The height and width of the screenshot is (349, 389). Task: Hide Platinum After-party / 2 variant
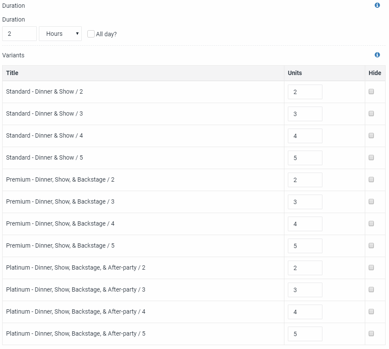tap(371, 267)
